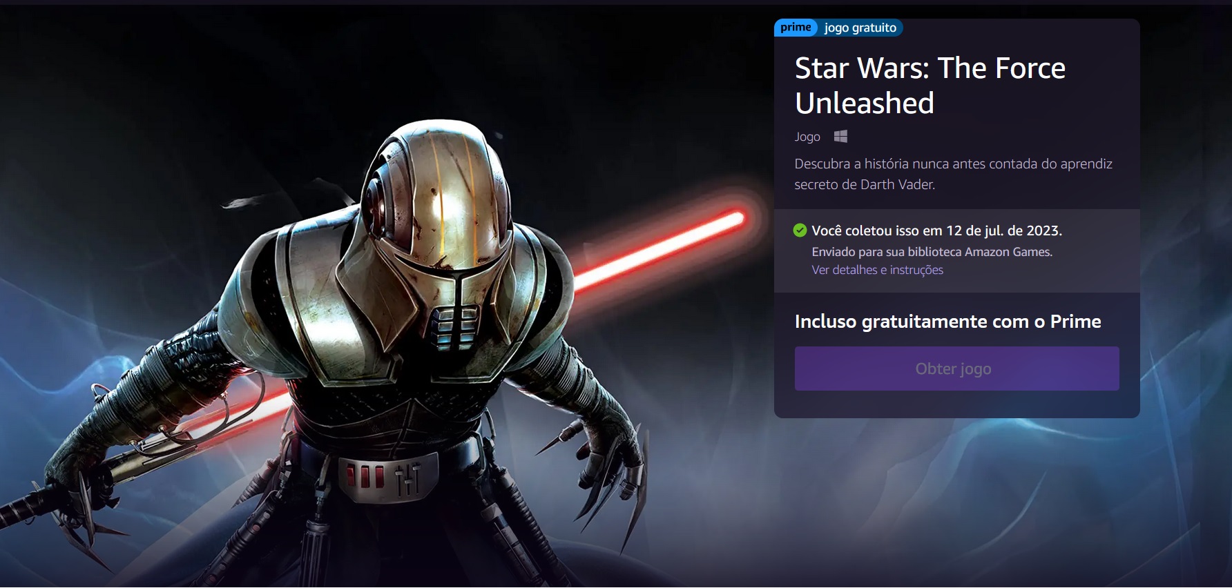The height and width of the screenshot is (588, 1232).
Task: Click the character's chest armor vent
Action: click(454, 326)
